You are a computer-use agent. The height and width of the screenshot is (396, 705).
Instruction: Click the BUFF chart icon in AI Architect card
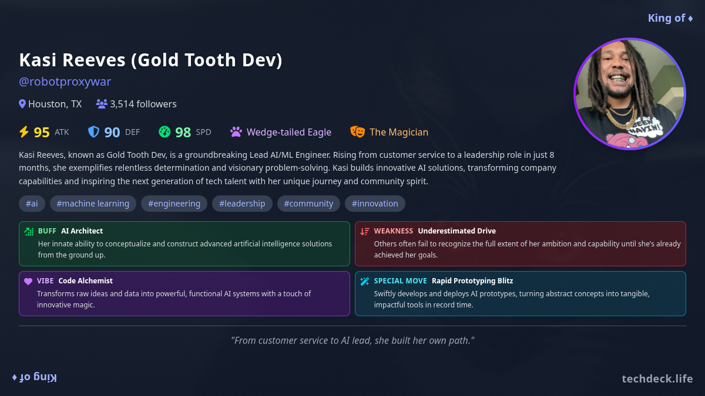[29, 231]
